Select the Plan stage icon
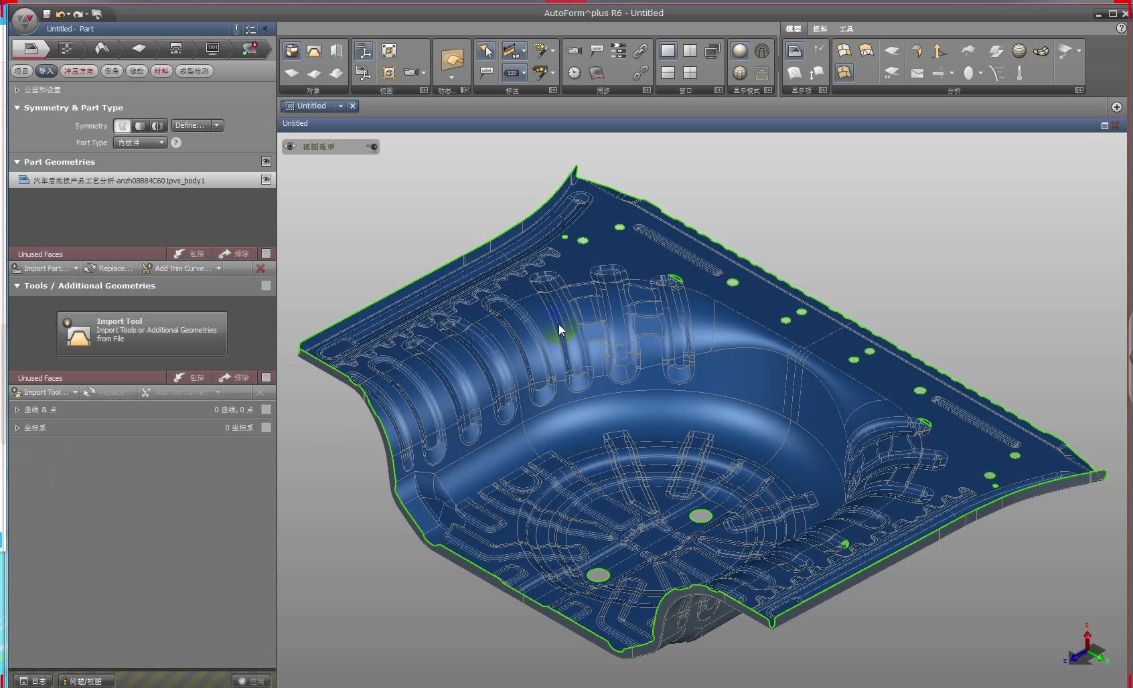This screenshot has height=688, width=1133. (66, 48)
